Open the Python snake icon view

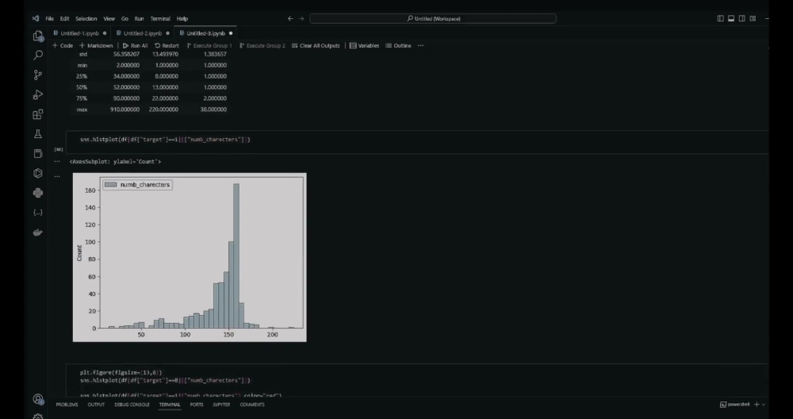pyautogui.click(x=38, y=193)
